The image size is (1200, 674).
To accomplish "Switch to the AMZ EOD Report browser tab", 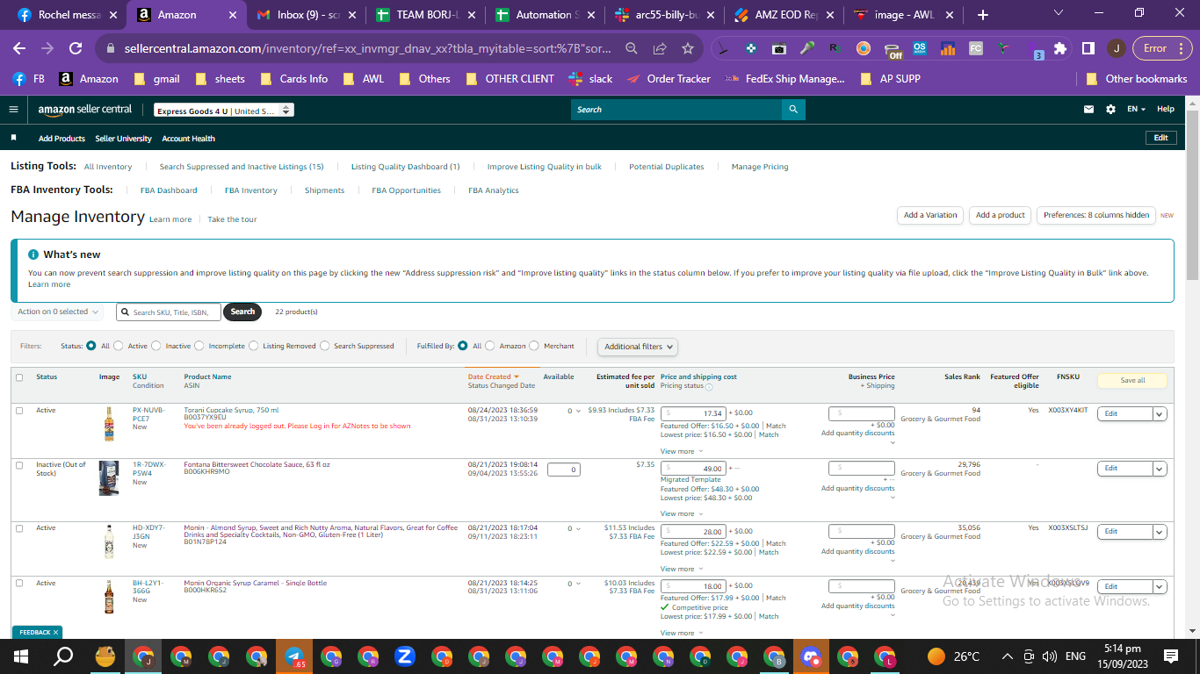I will click(785, 15).
